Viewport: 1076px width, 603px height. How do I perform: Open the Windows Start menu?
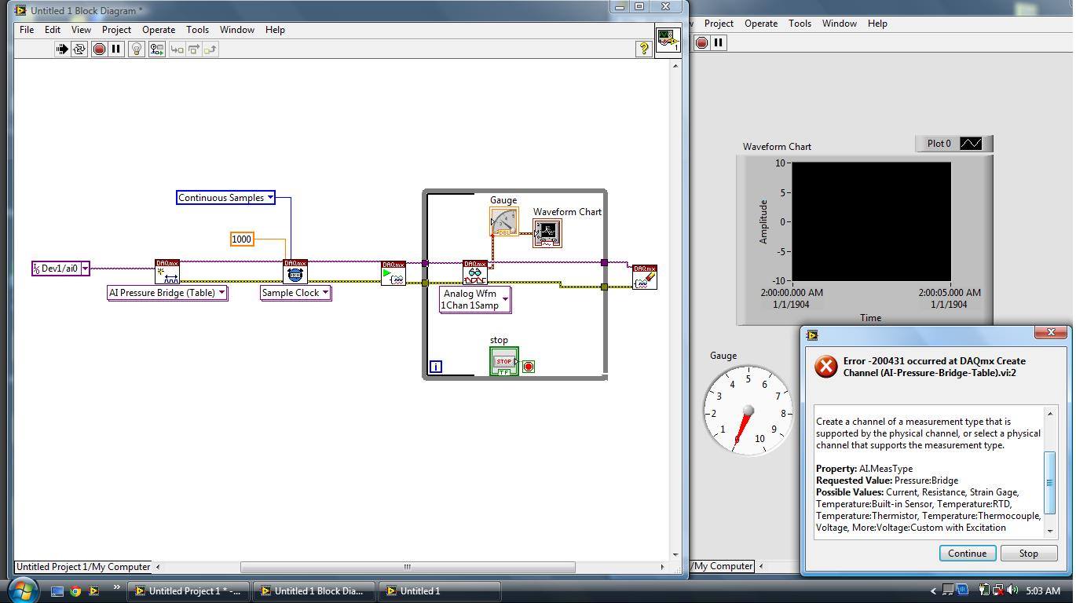tap(23, 590)
